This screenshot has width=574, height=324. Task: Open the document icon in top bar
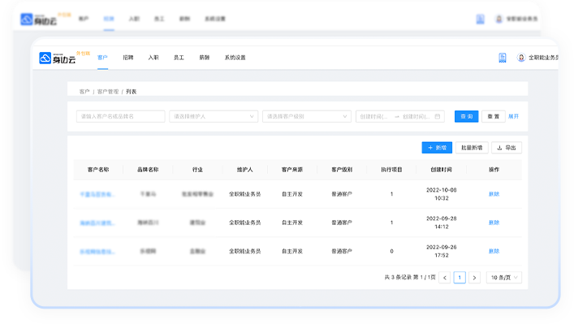503,58
